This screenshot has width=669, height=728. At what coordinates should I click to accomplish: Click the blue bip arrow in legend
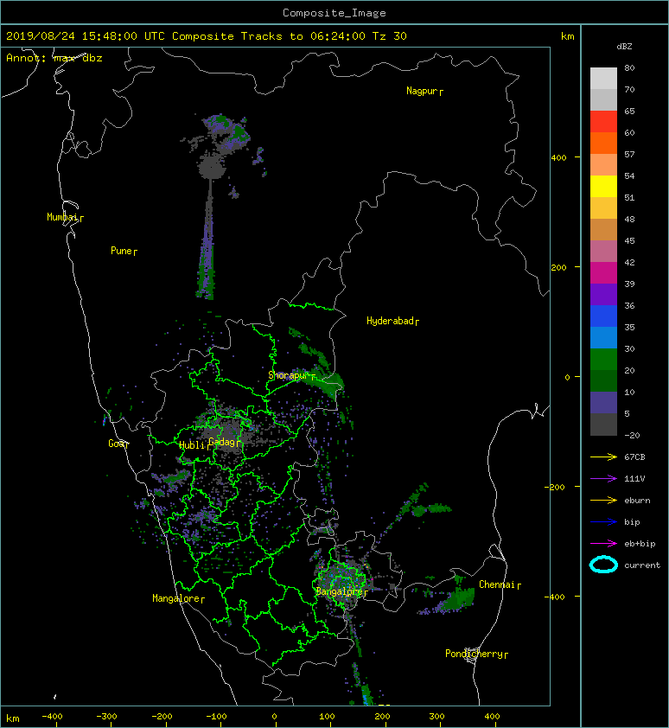pos(603,522)
